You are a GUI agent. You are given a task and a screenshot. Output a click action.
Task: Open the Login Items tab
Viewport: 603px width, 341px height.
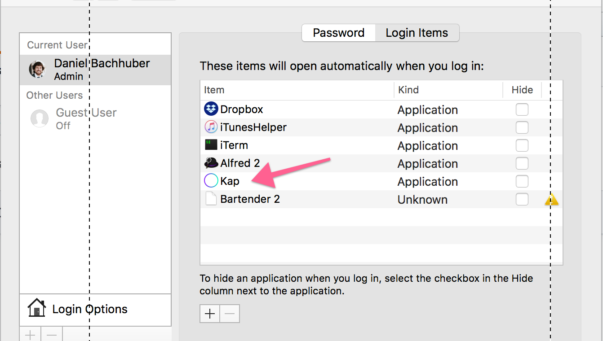[417, 33]
